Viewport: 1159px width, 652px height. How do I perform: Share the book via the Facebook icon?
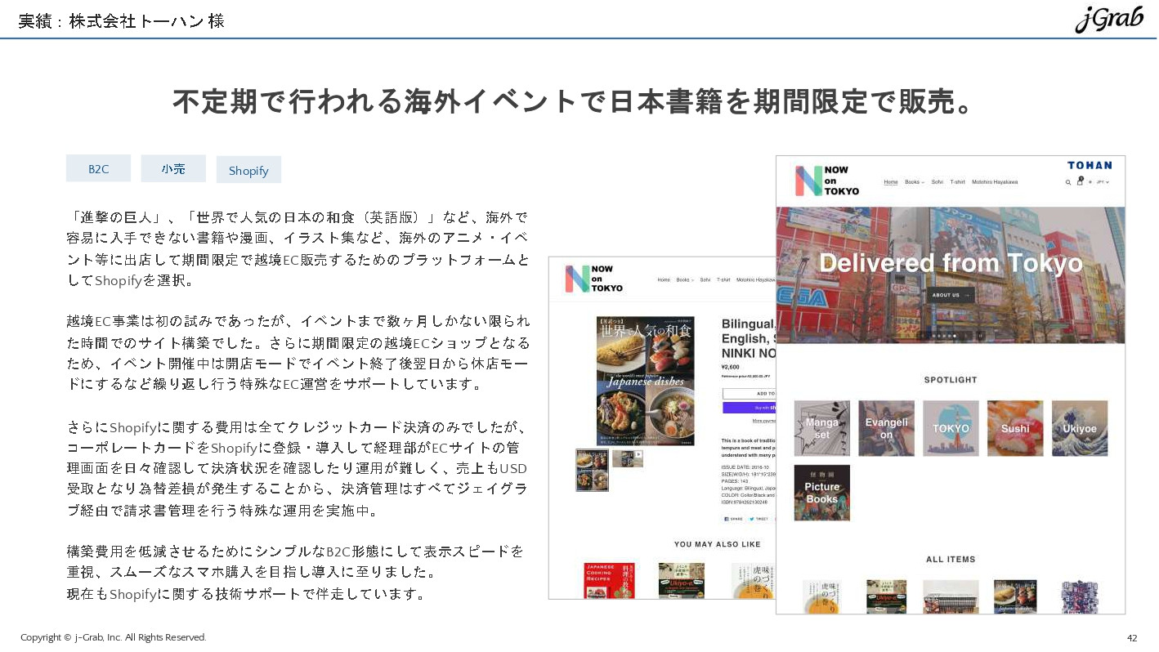(x=728, y=518)
